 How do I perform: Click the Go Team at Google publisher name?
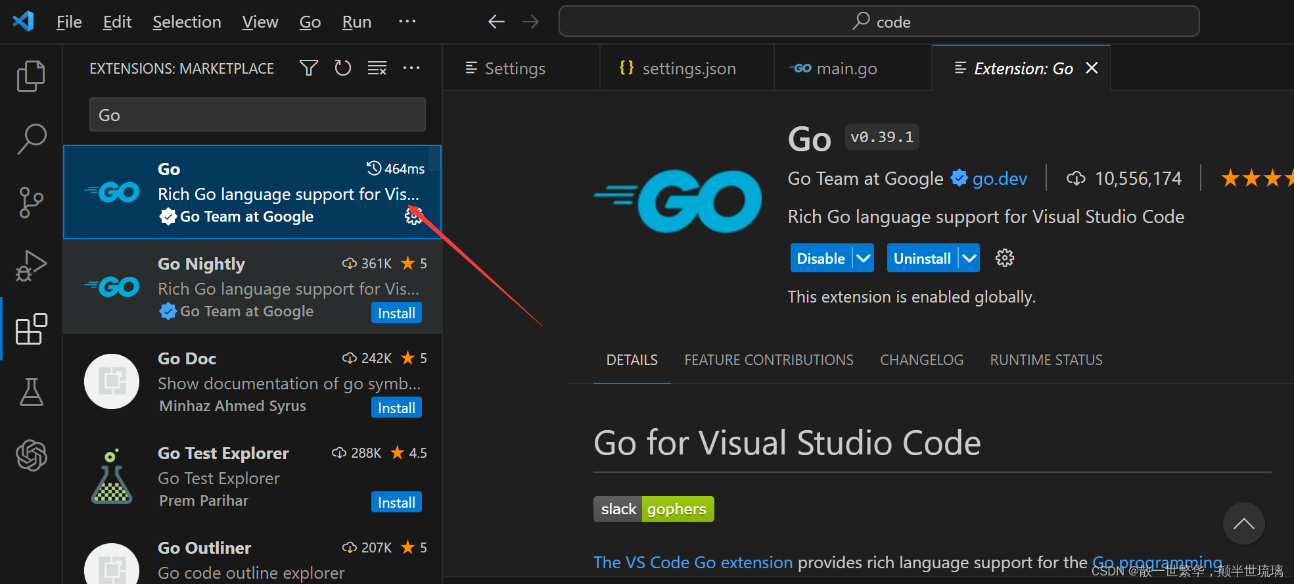point(865,179)
